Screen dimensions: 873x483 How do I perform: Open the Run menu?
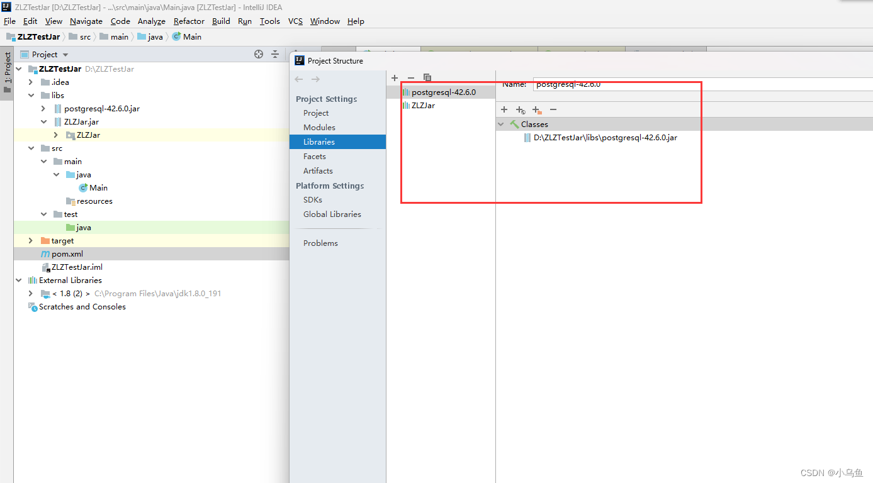pos(245,21)
